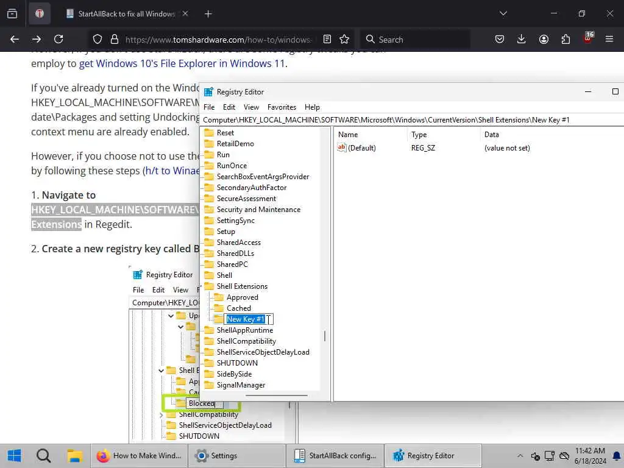The height and width of the screenshot is (468, 624).
Task: Save page to Pocket
Action: coord(500,39)
